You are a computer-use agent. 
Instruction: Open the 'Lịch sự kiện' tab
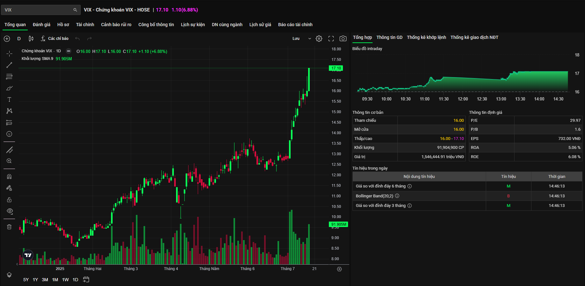pyautogui.click(x=193, y=25)
